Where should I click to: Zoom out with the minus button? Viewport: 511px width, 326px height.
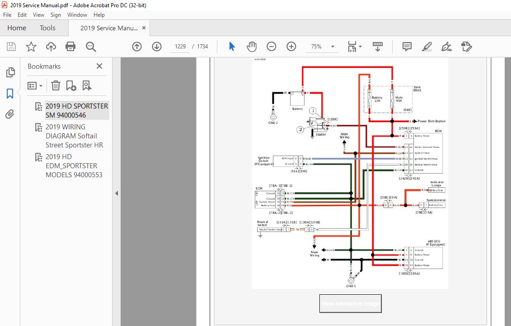271,47
